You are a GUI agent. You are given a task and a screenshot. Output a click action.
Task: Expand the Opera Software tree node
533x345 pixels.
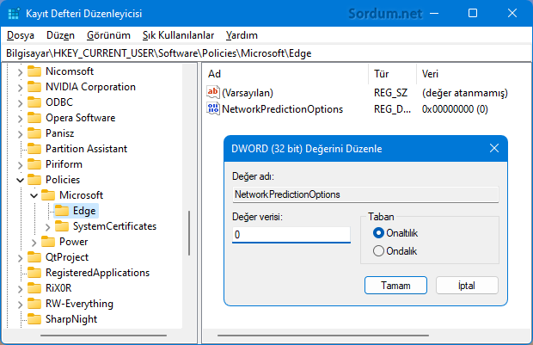pos(20,119)
